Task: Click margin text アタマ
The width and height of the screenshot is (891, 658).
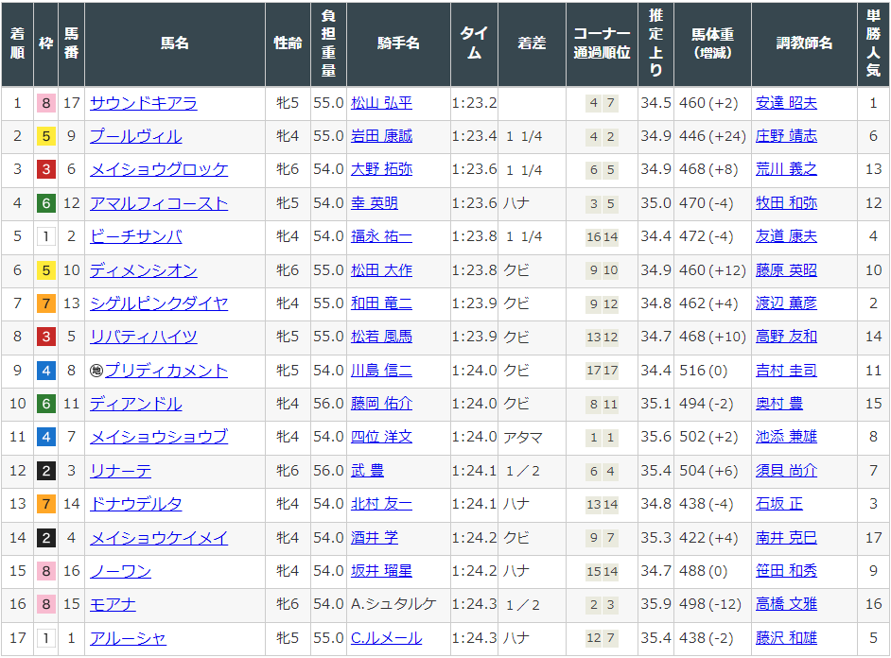Action: [523, 438]
